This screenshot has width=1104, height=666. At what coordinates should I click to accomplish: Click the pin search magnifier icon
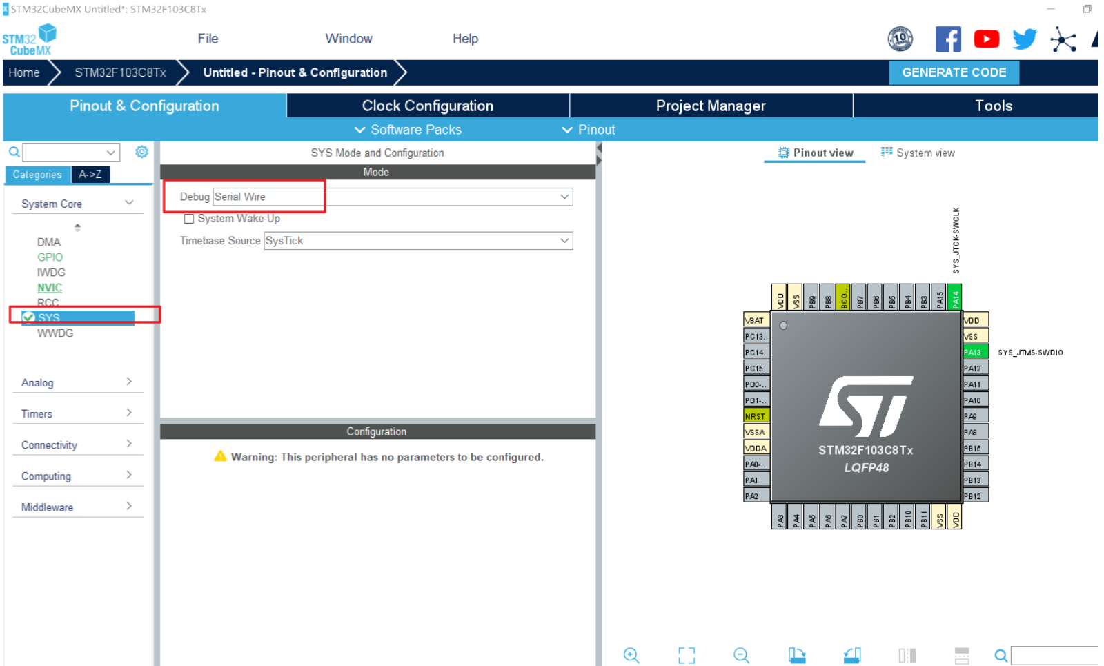point(1000,655)
